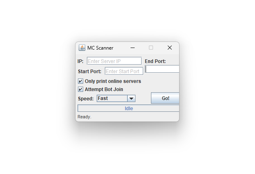This screenshot has height=174, width=255.
Task: Click the "Speed:" label
Action: click(86, 99)
